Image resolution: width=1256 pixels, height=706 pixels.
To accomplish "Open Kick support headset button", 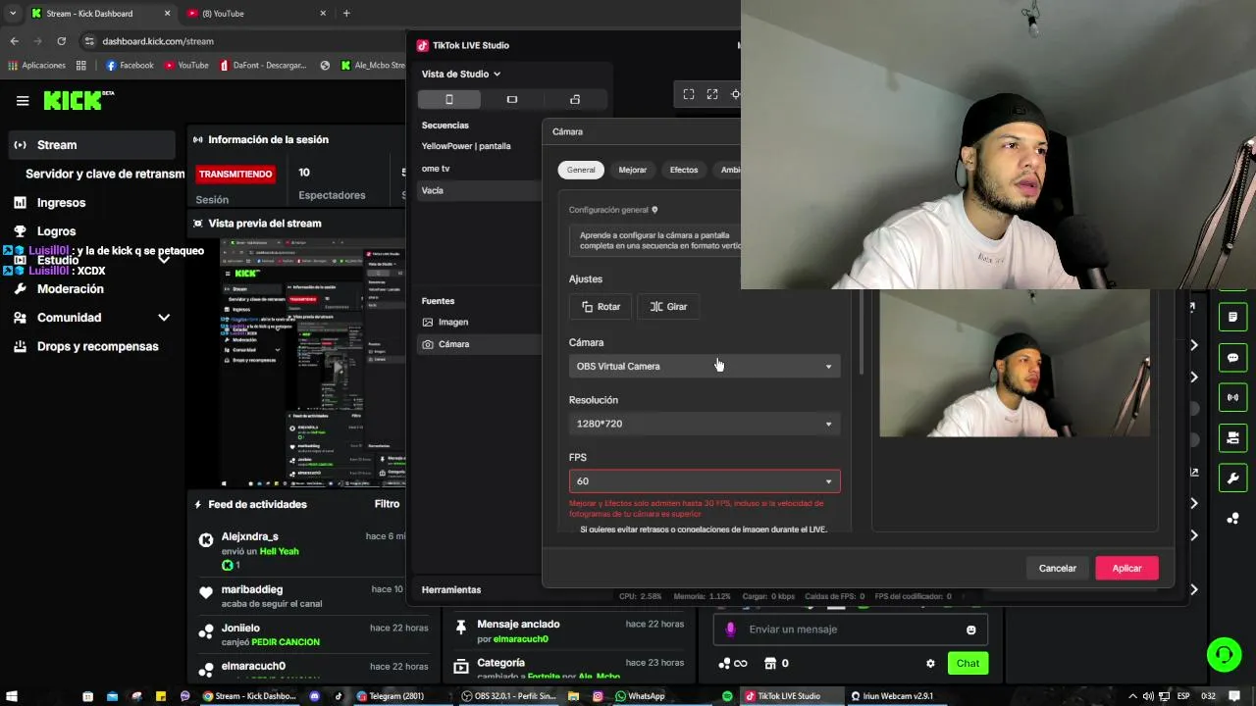I will coord(1224,654).
